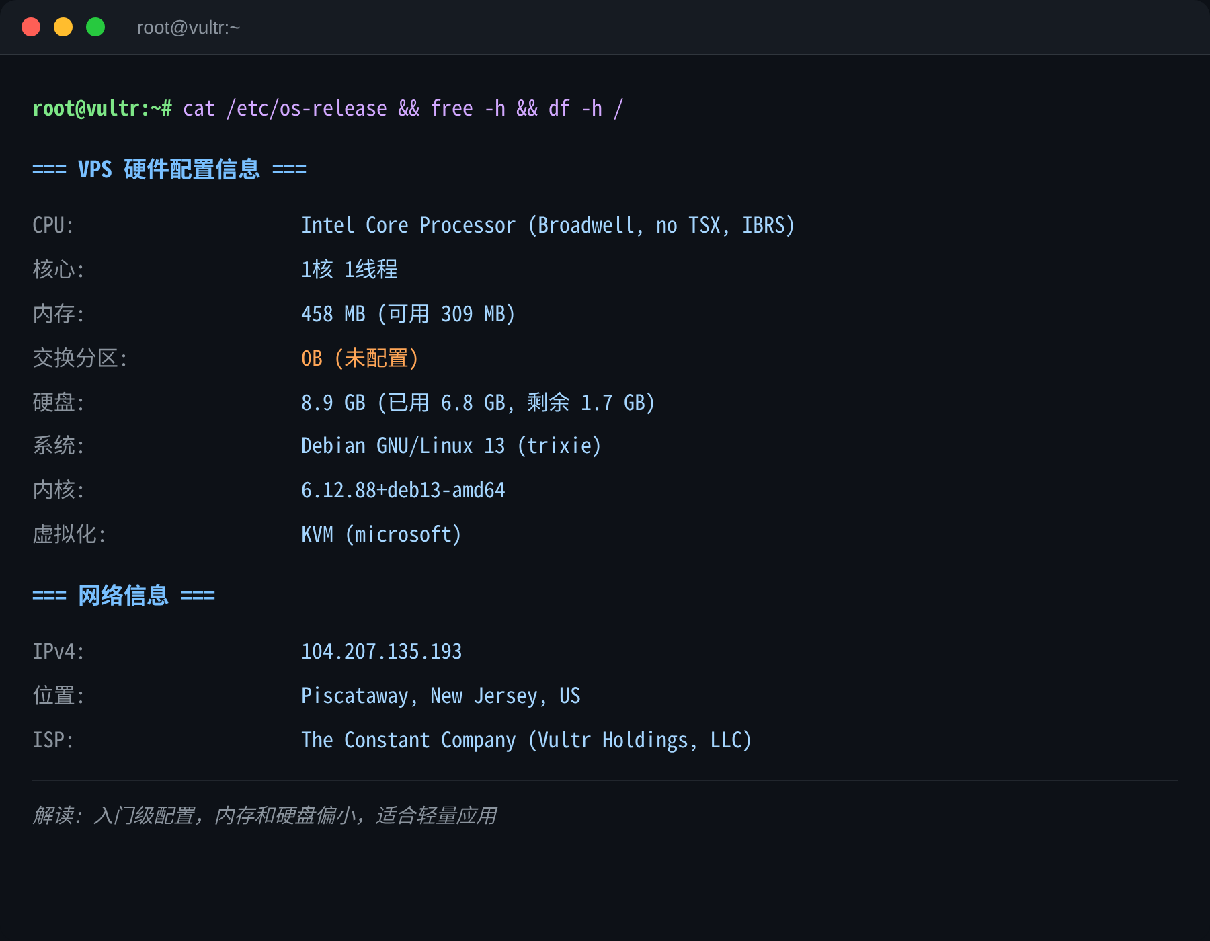1210x941 pixels.
Task: Click the 1核 1线程 value
Action: point(350,270)
